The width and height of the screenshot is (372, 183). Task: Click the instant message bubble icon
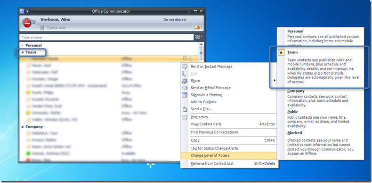185,67
